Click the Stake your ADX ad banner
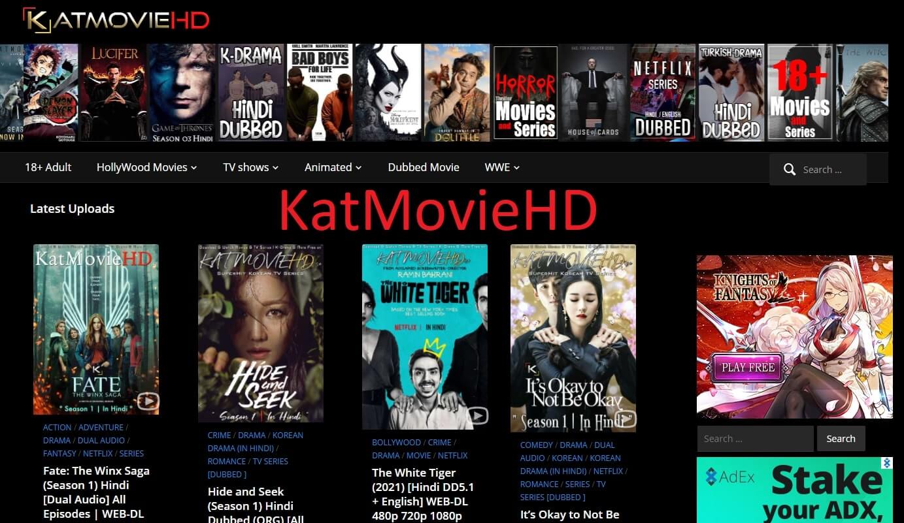Screen dimensions: 904x523 [795, 490]
